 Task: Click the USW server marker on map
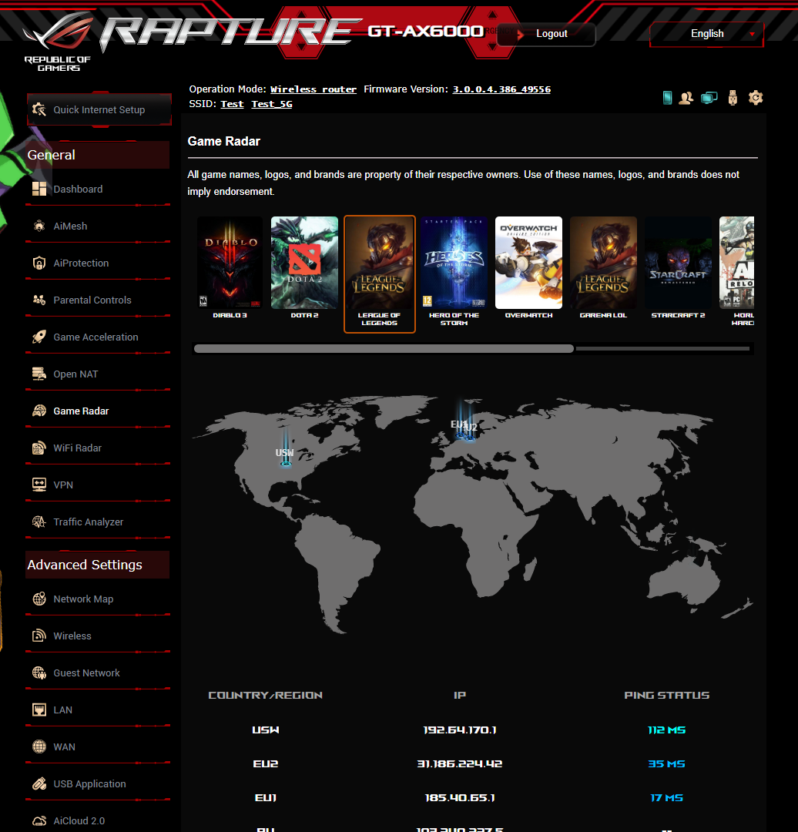coord(286,463)
